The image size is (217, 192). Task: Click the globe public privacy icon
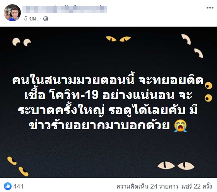coord(46,19)
